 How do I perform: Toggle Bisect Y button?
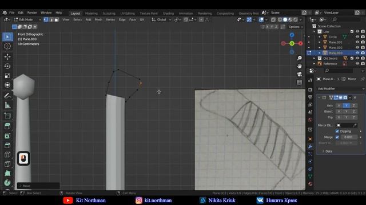click(x=347, y=112)
